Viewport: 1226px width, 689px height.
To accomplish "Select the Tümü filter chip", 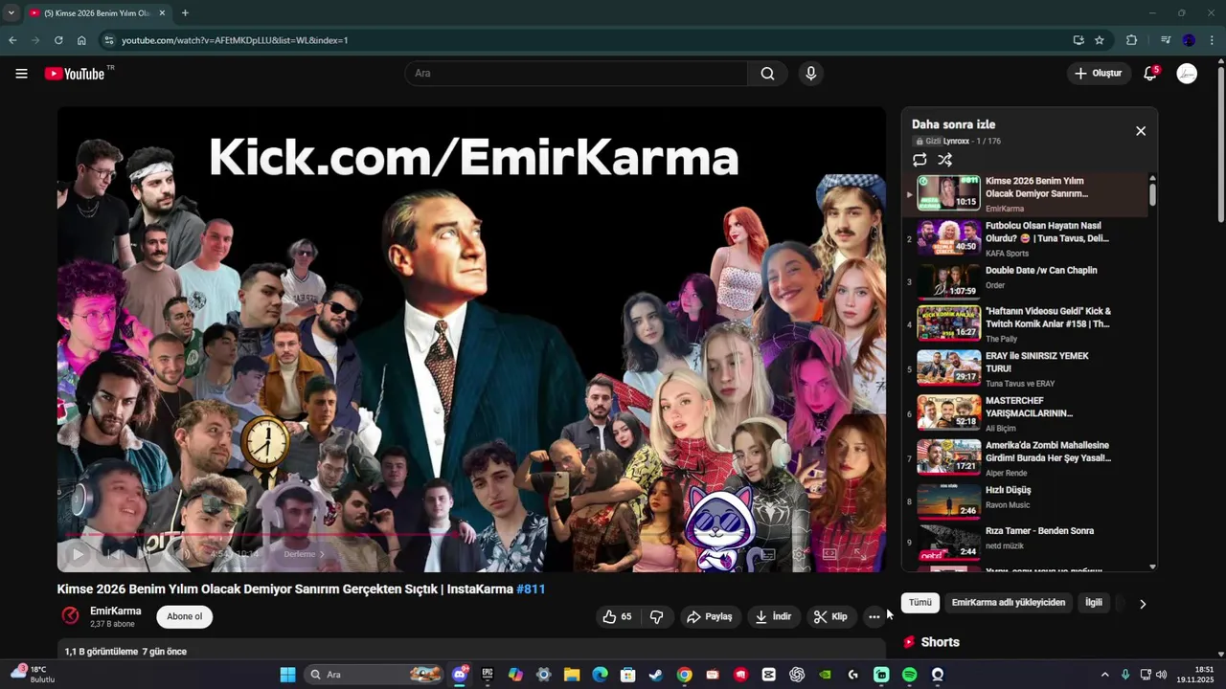I will coord(920,603).
